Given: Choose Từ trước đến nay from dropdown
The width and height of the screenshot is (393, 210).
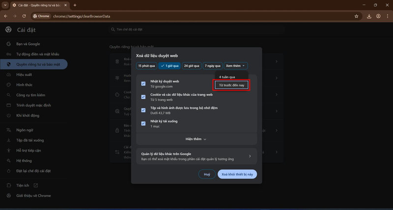Looking at the screenshot, I should [x=231, y=85].
